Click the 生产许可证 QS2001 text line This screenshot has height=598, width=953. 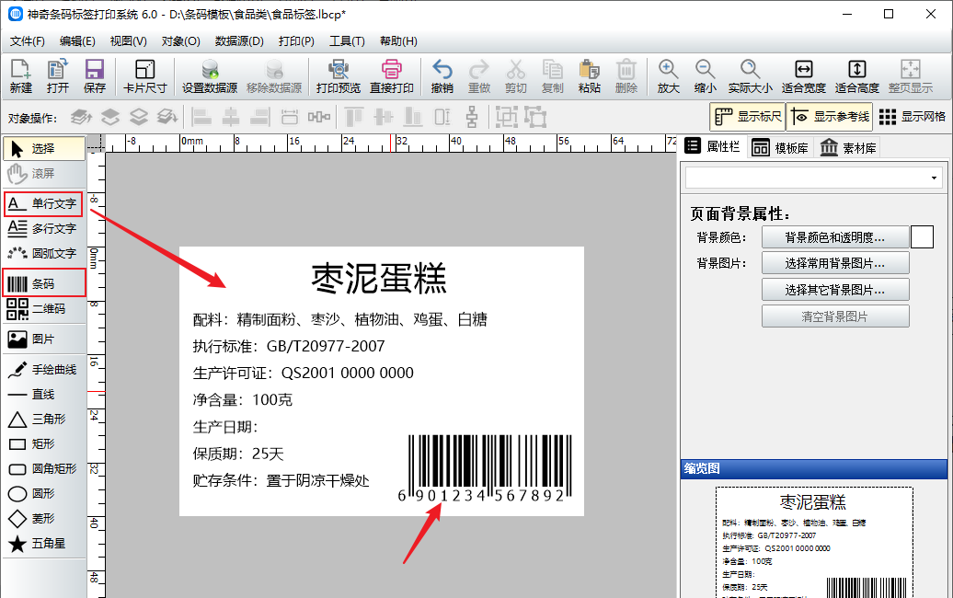coord(304,374)
